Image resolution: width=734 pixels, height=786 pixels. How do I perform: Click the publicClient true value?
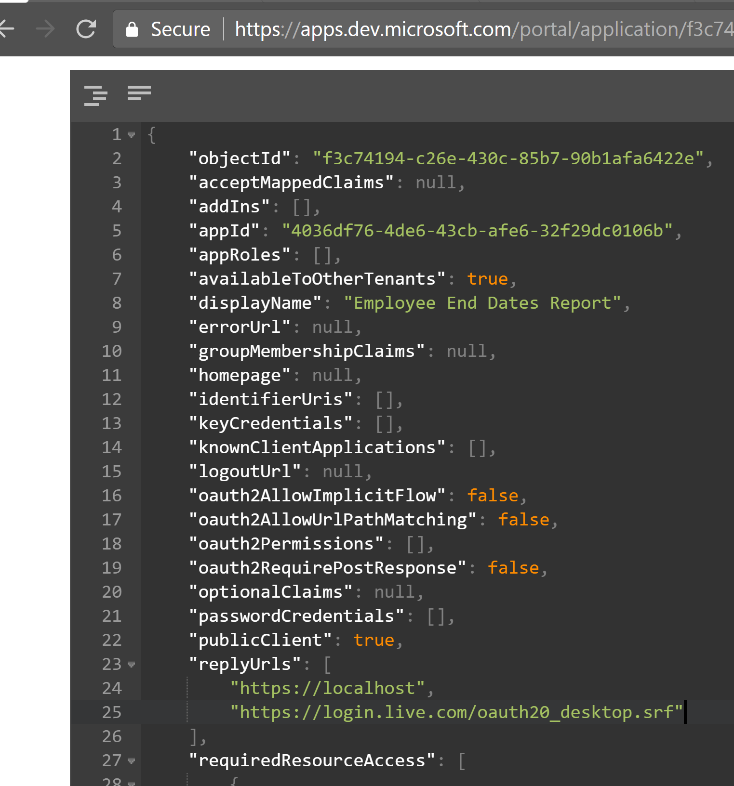(374, 640)
